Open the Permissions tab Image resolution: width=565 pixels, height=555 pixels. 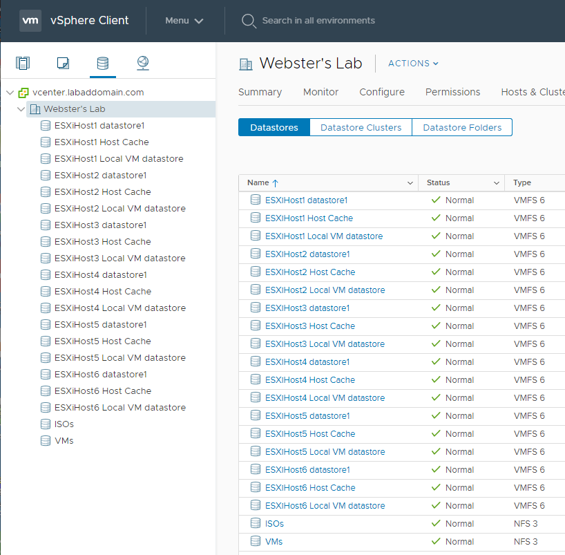point(452,92)
